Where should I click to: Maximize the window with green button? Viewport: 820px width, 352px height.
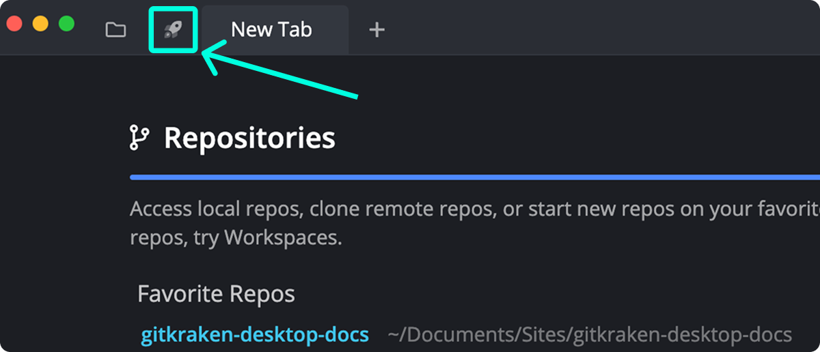(x=66, y=24)
